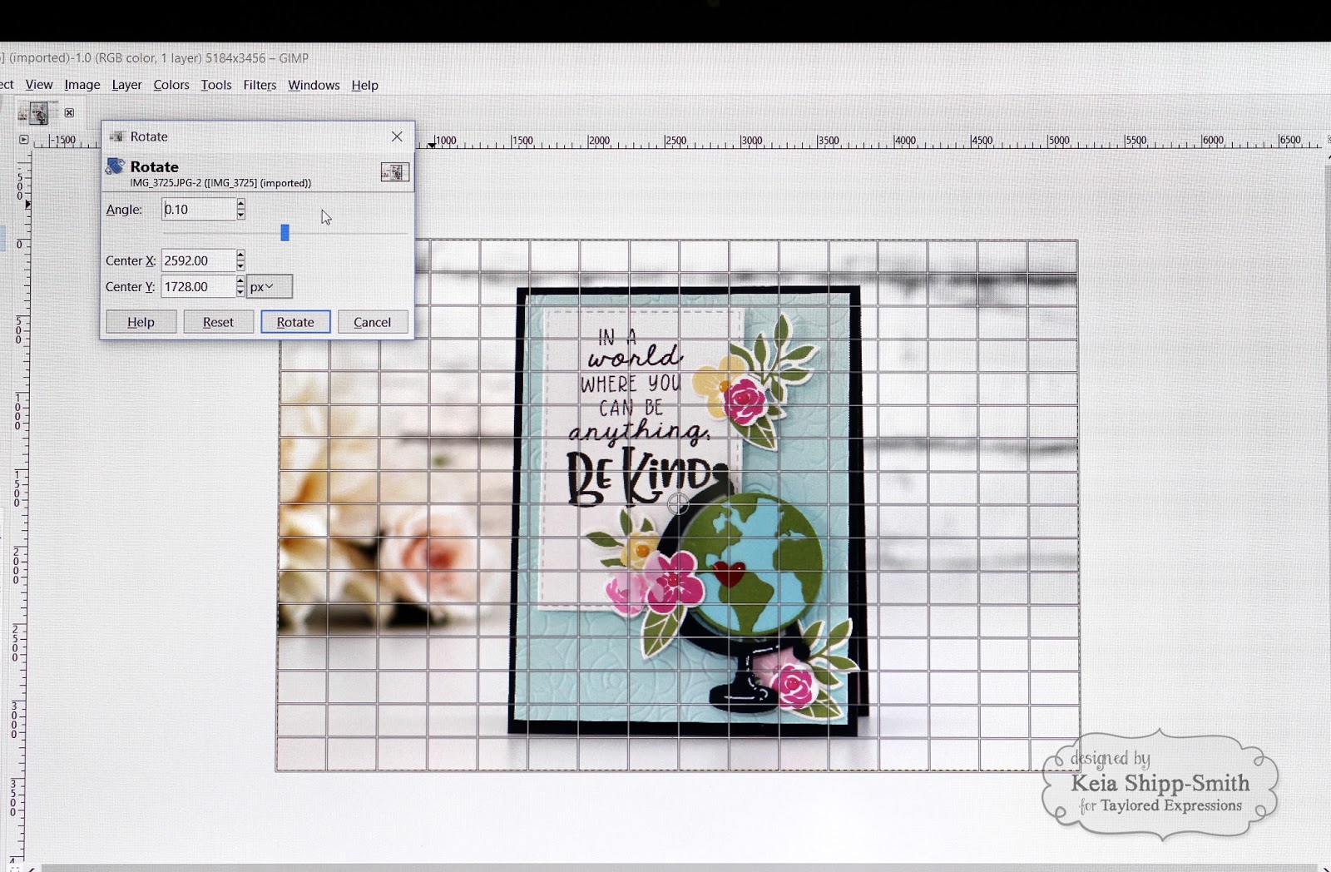Open the Tools menu
The image size is (1331, 872).
[216, 85]
